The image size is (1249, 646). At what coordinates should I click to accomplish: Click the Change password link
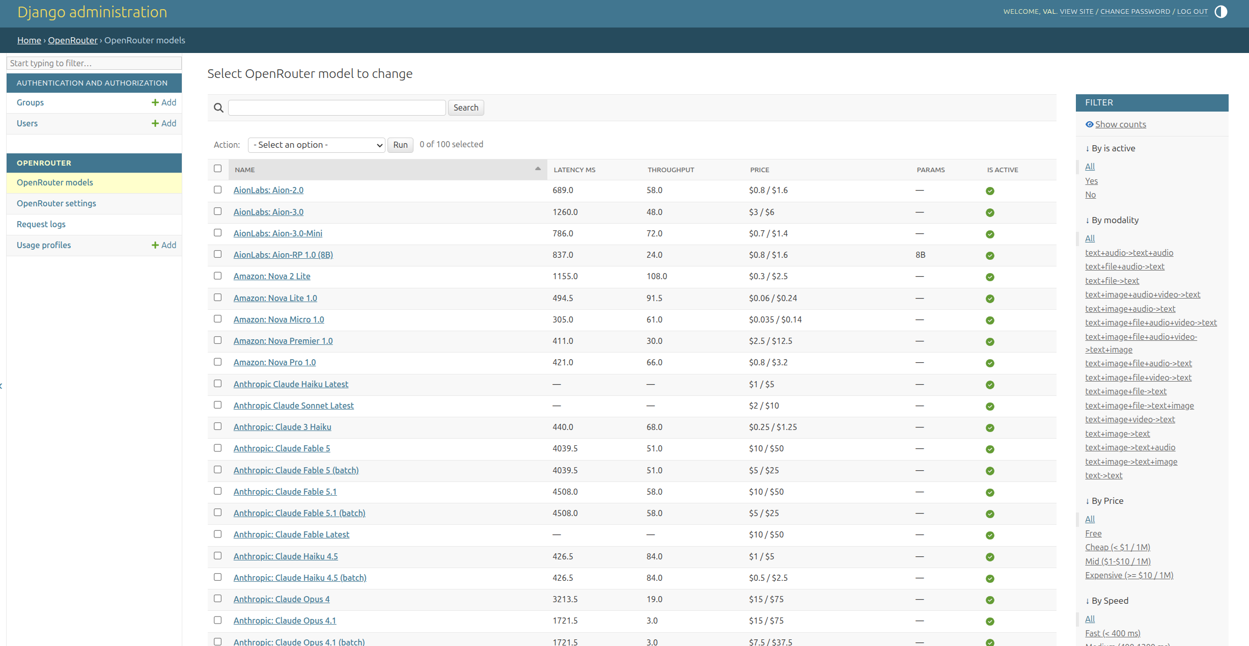click(1135, 11)
